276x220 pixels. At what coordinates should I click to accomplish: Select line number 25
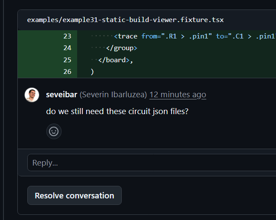67,60
